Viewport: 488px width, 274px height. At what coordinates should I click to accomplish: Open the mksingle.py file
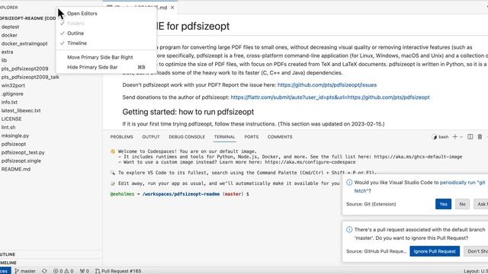(x=15, y=135)
